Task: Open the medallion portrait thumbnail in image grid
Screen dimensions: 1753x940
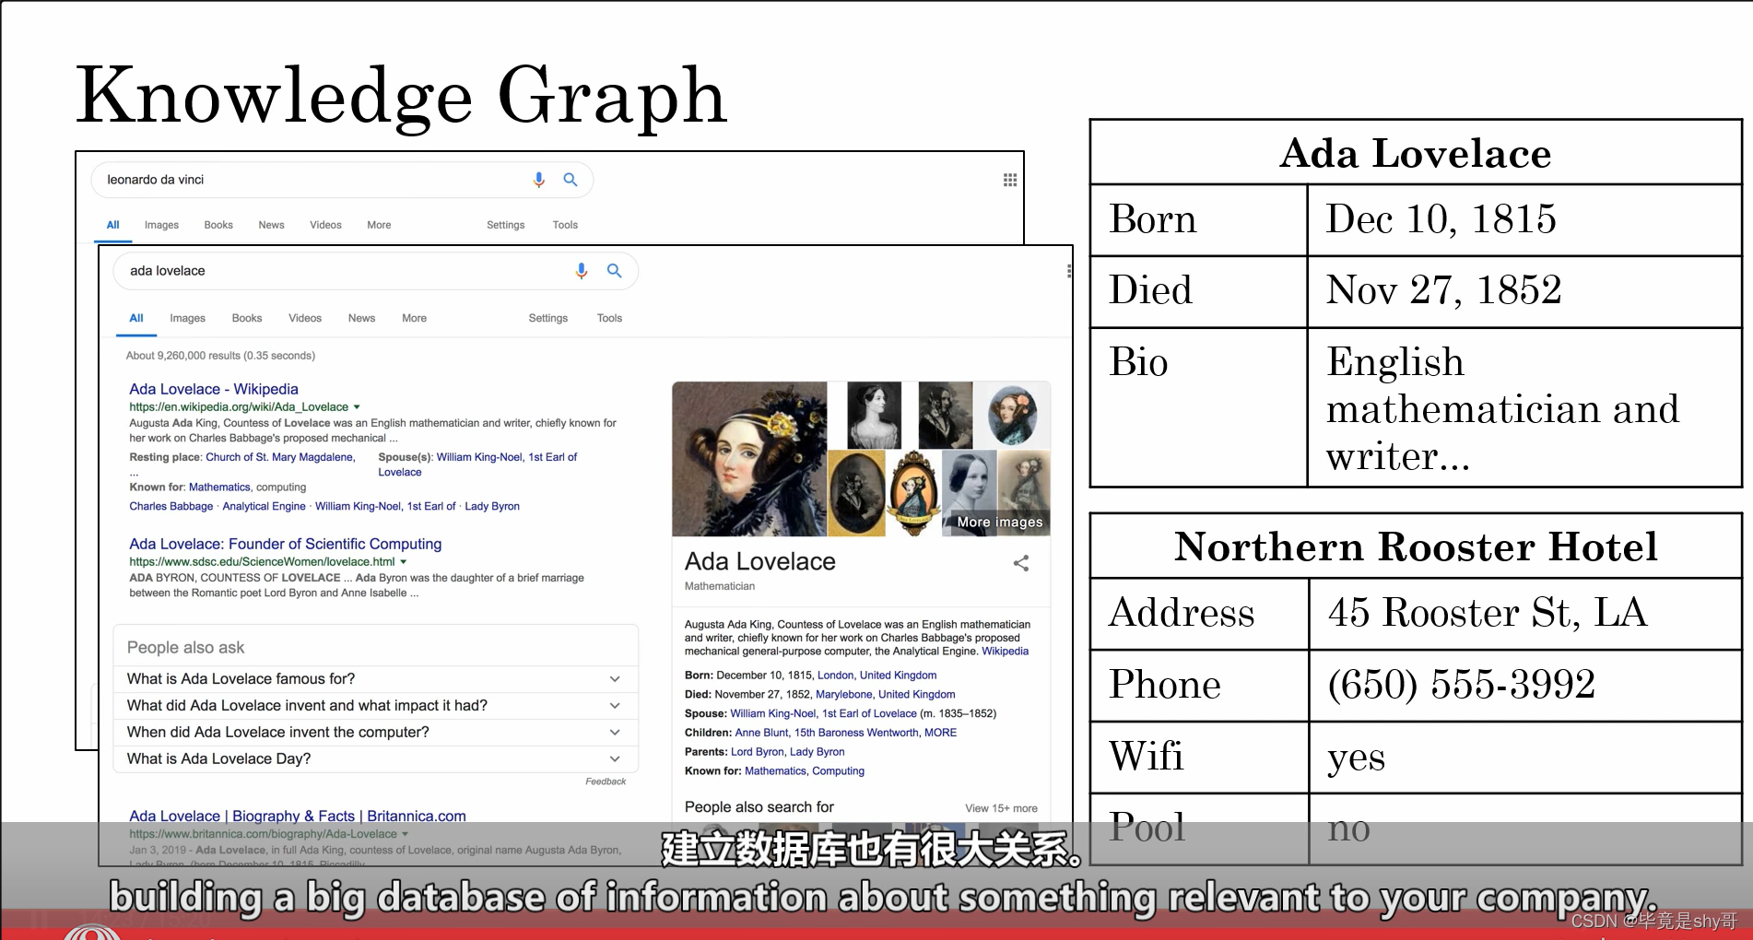Action: [913, 493]
